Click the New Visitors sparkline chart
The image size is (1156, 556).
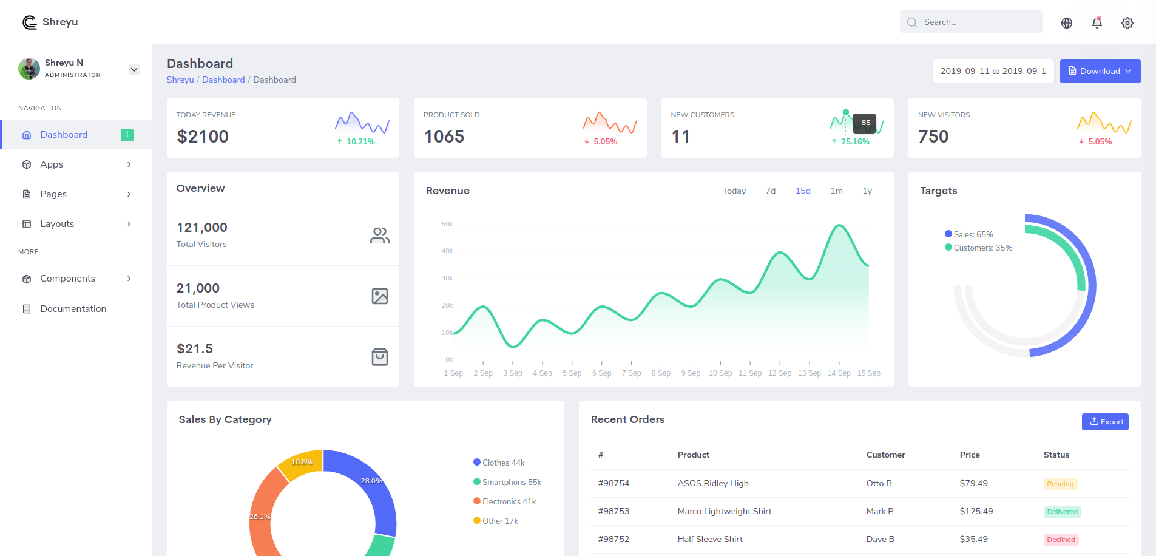point(1104,122)
